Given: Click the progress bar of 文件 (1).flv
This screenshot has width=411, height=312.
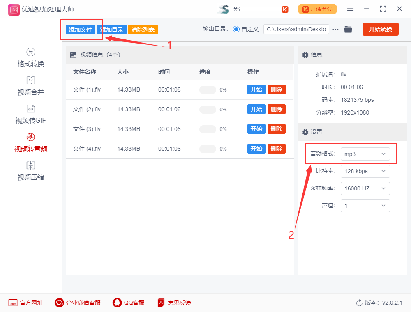Looking at the screenshot, I should (208, 89).
